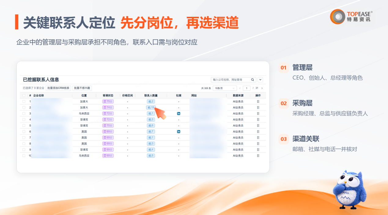Click the 联系人数量 column header
Image resolution: width=388 pixels, height=215 pixels.
click(151, 95)
